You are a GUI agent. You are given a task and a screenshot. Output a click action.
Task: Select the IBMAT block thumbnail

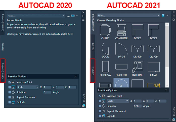153,68
